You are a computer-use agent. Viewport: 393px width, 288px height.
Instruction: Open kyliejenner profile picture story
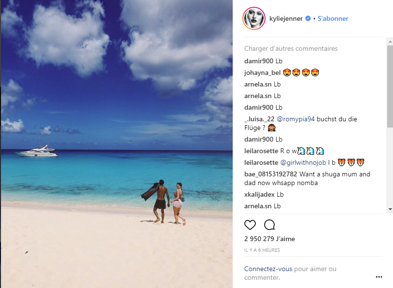click(254, 18)
